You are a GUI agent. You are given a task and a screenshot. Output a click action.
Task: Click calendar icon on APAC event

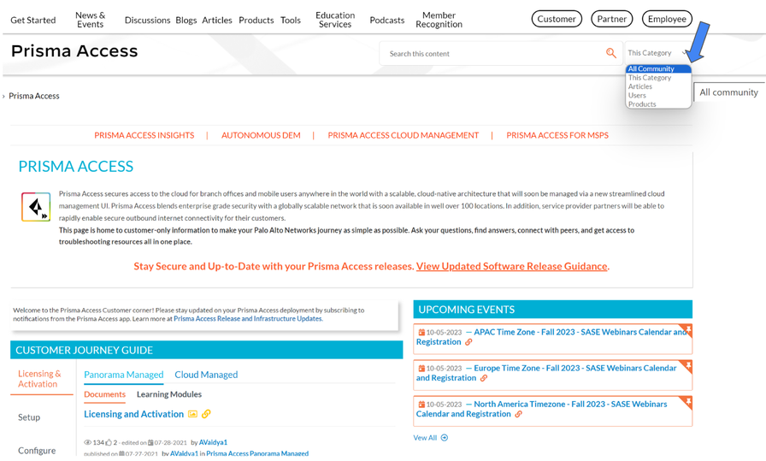tap(421, 333)
